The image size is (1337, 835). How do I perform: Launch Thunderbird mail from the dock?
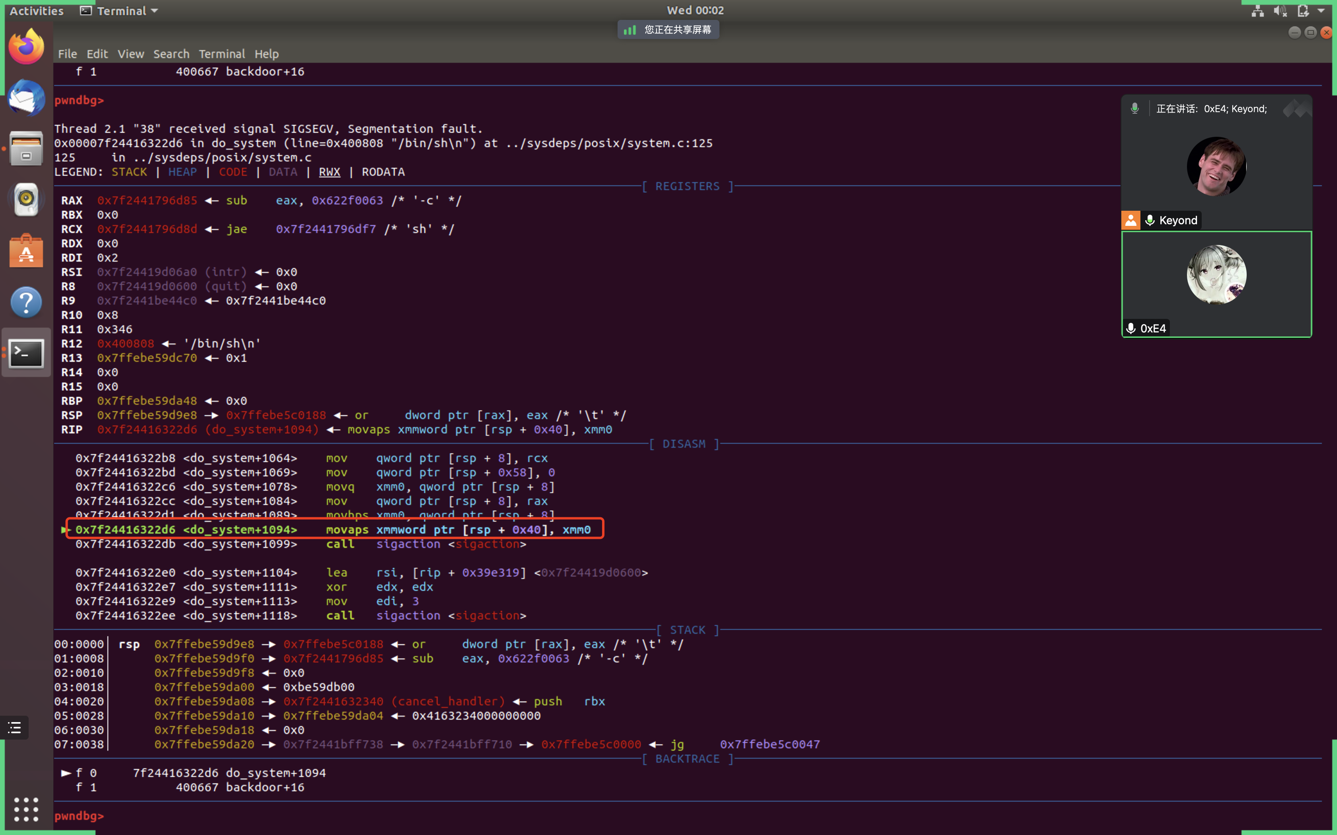point(26,98)
